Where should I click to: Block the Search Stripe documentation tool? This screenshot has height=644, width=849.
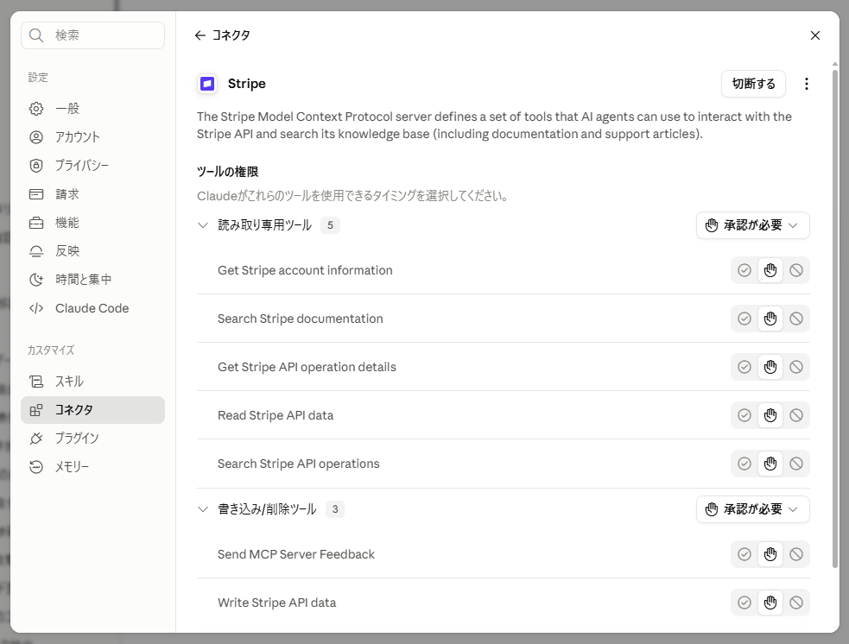click(796, 319)
